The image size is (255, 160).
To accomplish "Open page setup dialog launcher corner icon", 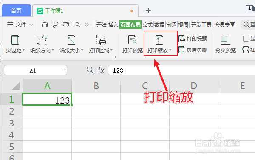I will pyautogui.click(x=114, y=57).
